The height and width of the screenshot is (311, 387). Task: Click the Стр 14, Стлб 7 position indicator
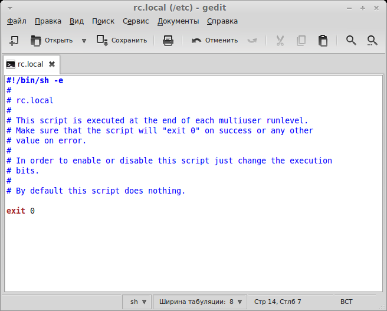coord(277,302)
